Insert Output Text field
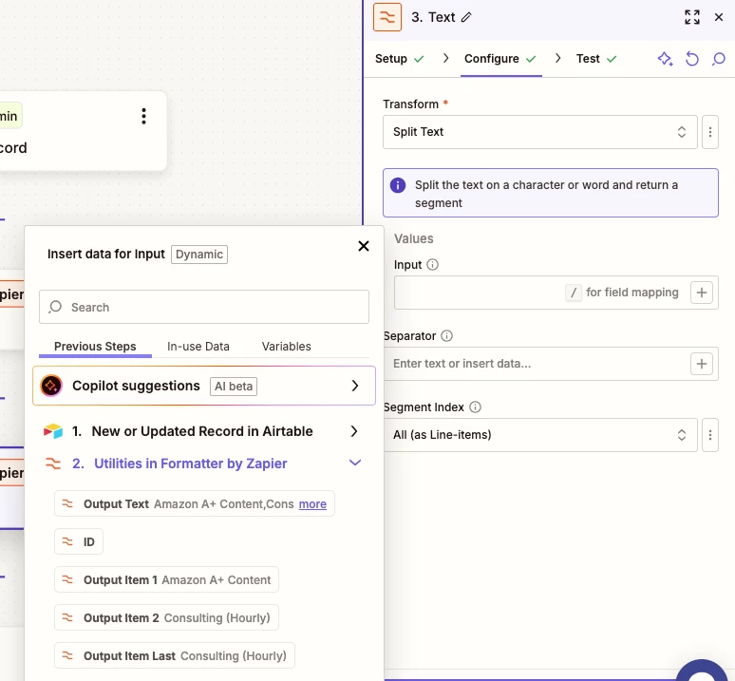Viewport: 735px width, 681px height. pos(195,503)
